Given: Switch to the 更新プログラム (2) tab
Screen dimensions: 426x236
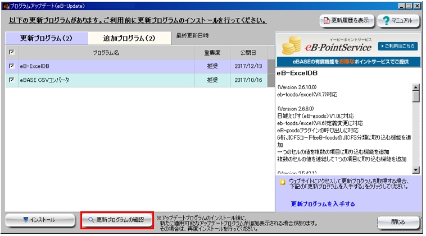Looking at the screenshot, I should [x=47, y=38].
